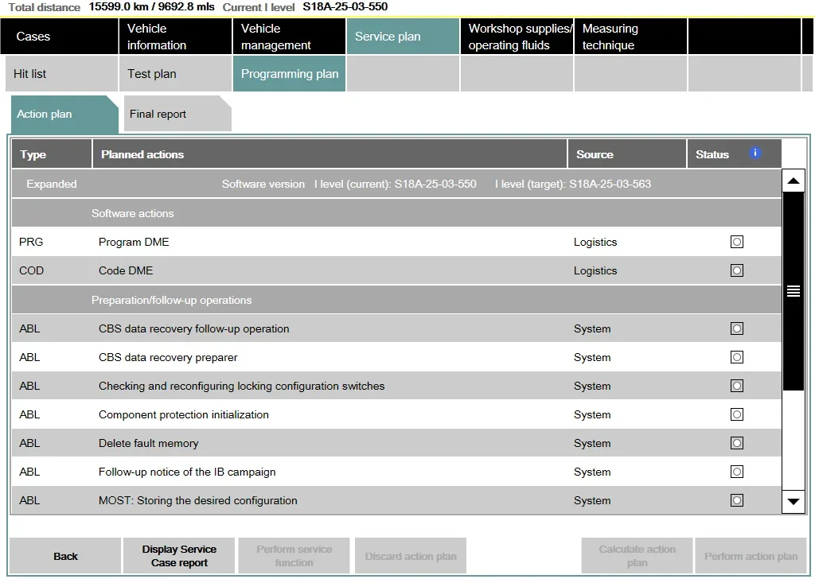Click the Discard action plan button
The width and height of the screenshot is (815, 579).
[x=411, y=556]
